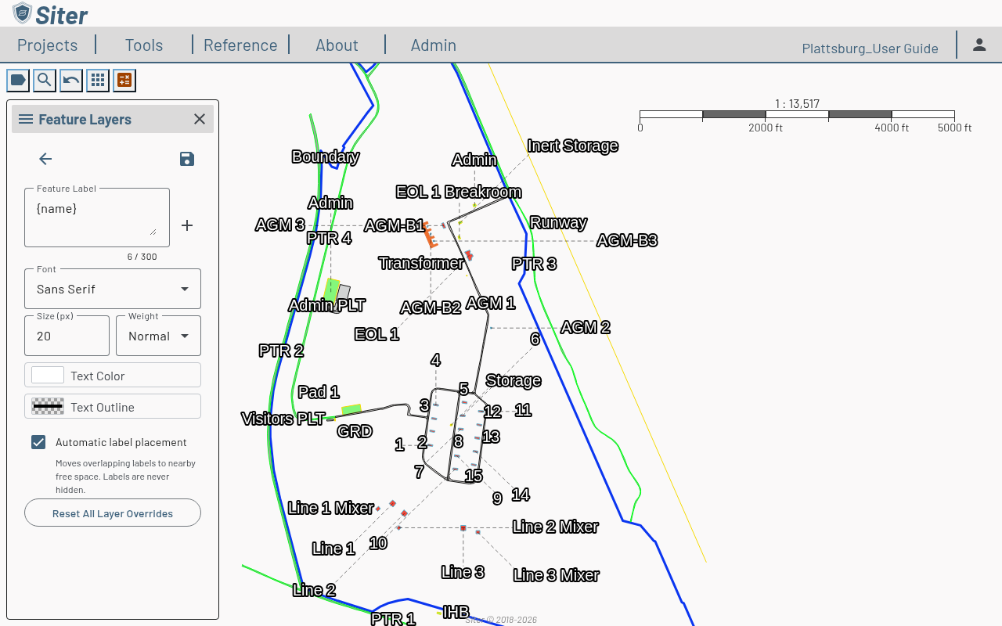Open the user account profile icon
This screenshot has width=1002, height=626.
tap(979, 45)
